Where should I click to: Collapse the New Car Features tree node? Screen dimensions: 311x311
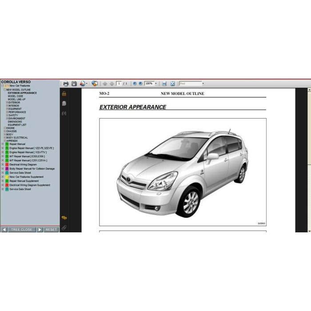[x=3, y=86]
